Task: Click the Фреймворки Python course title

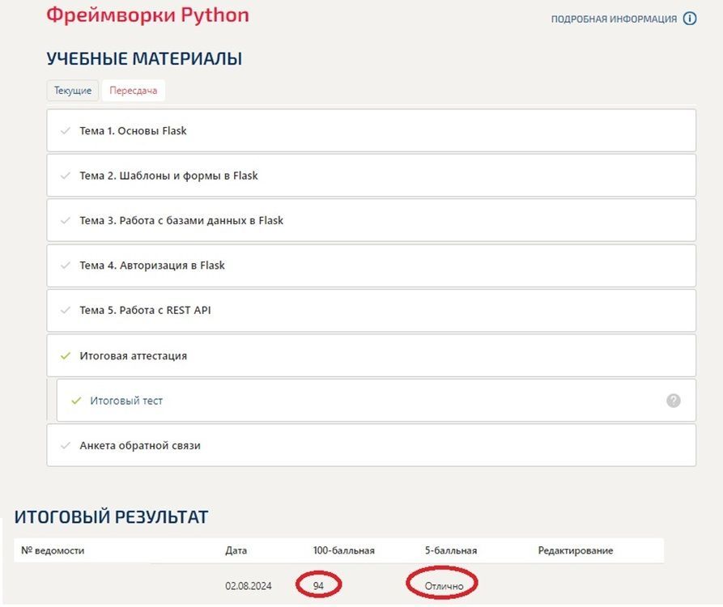Action: (x=148, y=15)
